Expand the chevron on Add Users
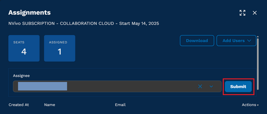 pyautogui.click(x=249, y=40)
